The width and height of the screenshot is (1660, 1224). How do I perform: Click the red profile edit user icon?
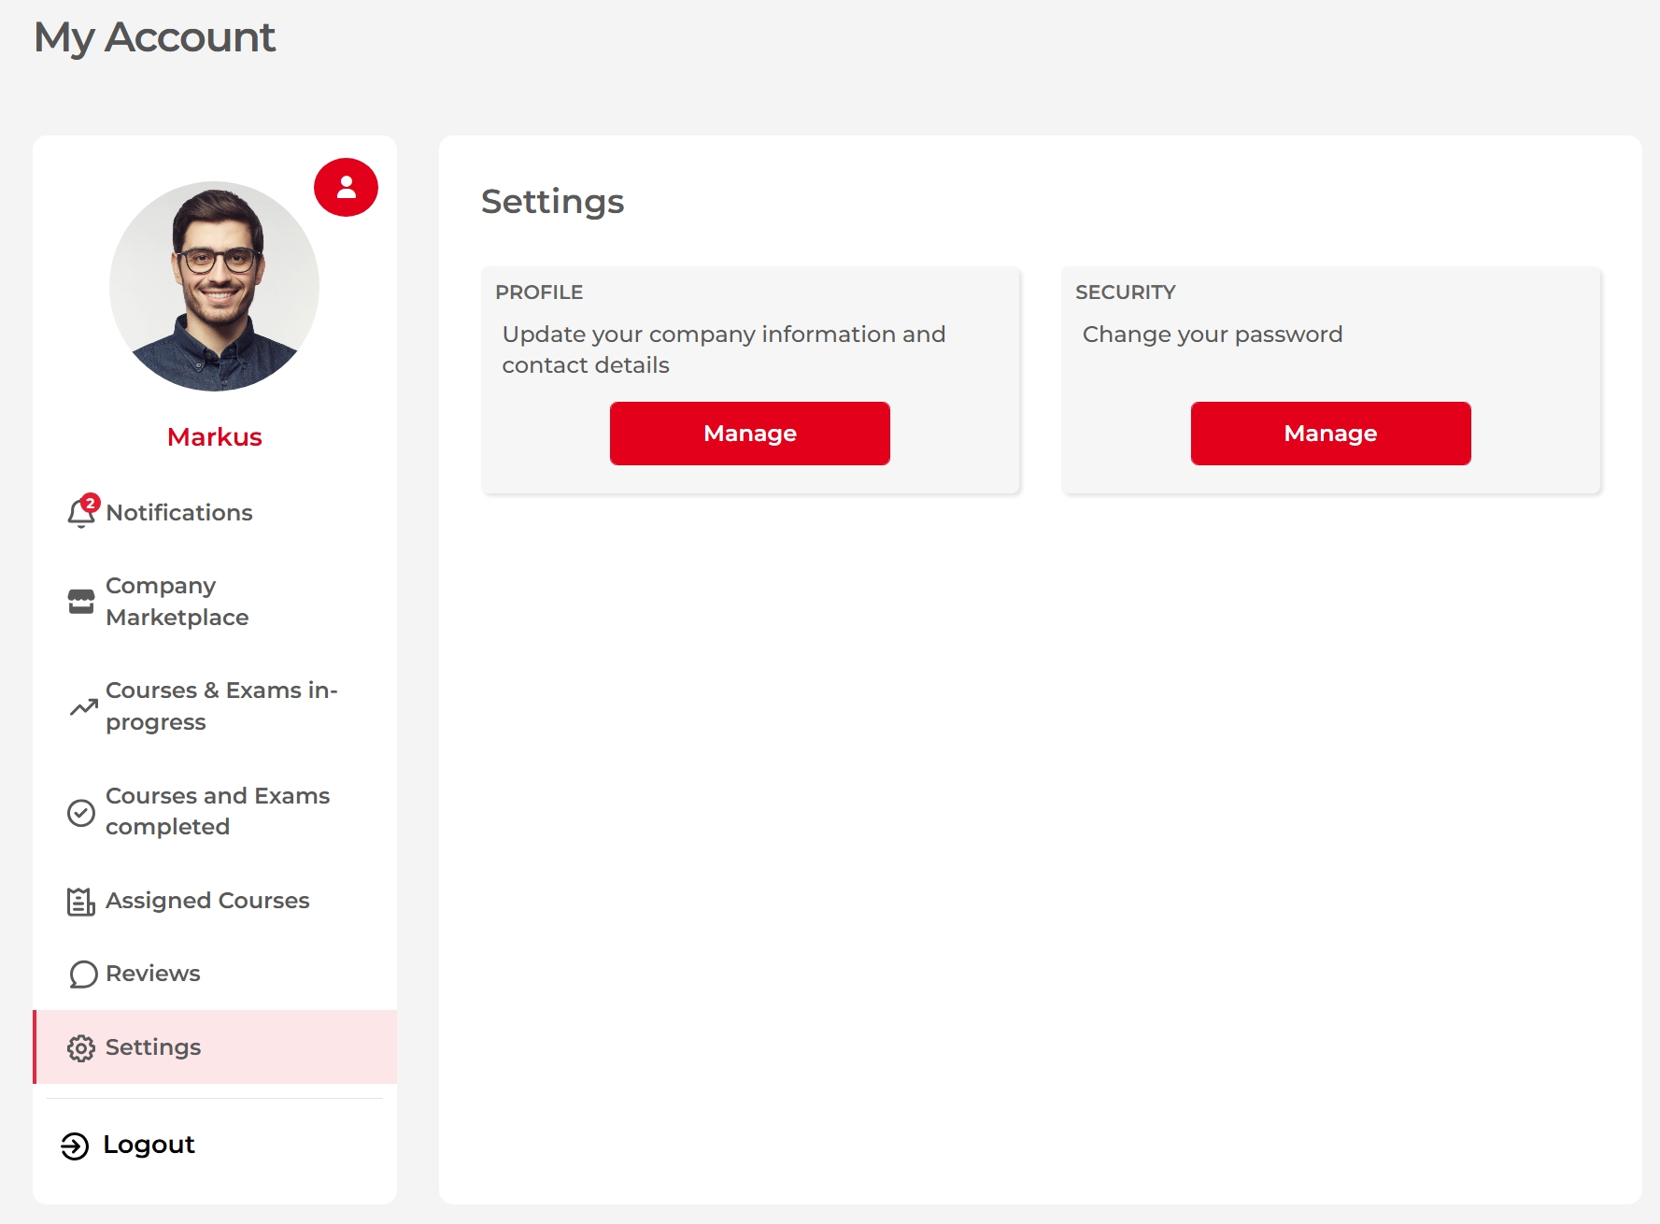(346, 188)
